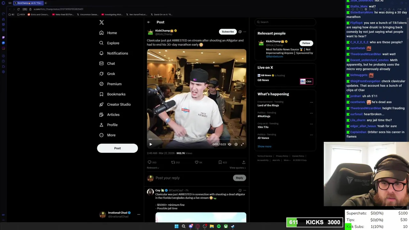This screenshot has height=230, width=409.
Task: Expand video to fullscreen
Action: 242,144
